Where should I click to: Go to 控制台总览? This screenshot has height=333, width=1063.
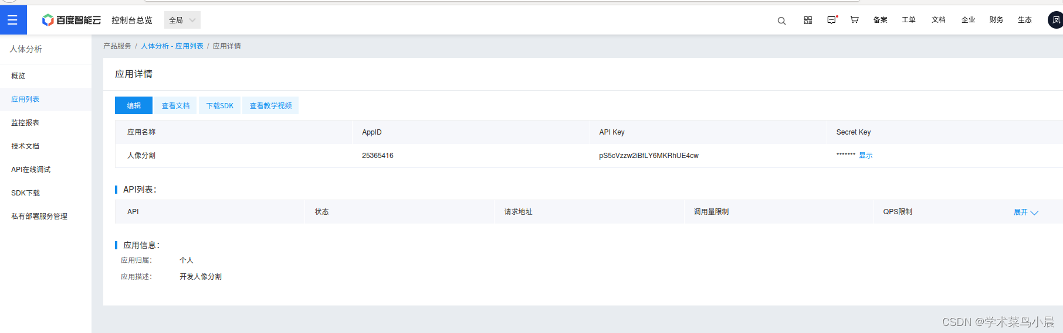coord(132,20)
